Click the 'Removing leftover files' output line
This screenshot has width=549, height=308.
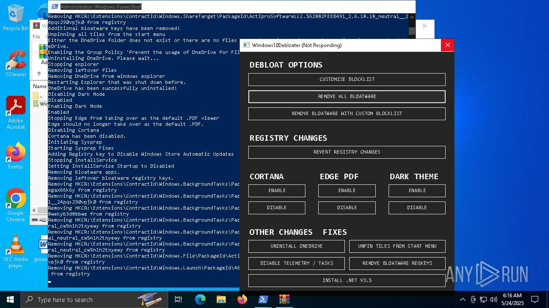pos(82,70)
